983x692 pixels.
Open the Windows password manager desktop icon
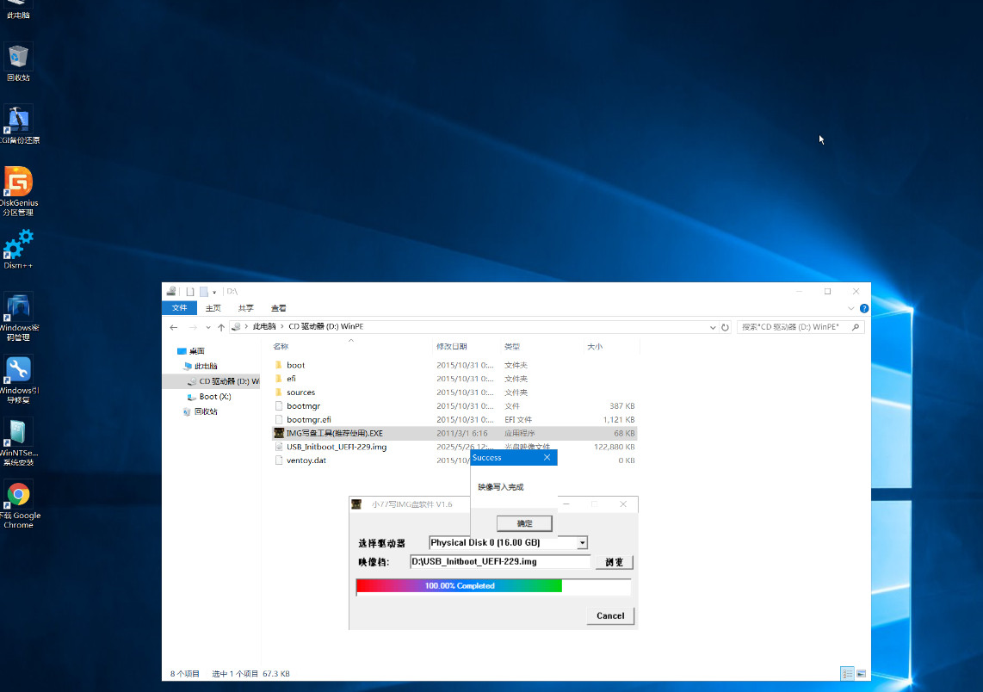pos(19,317)
